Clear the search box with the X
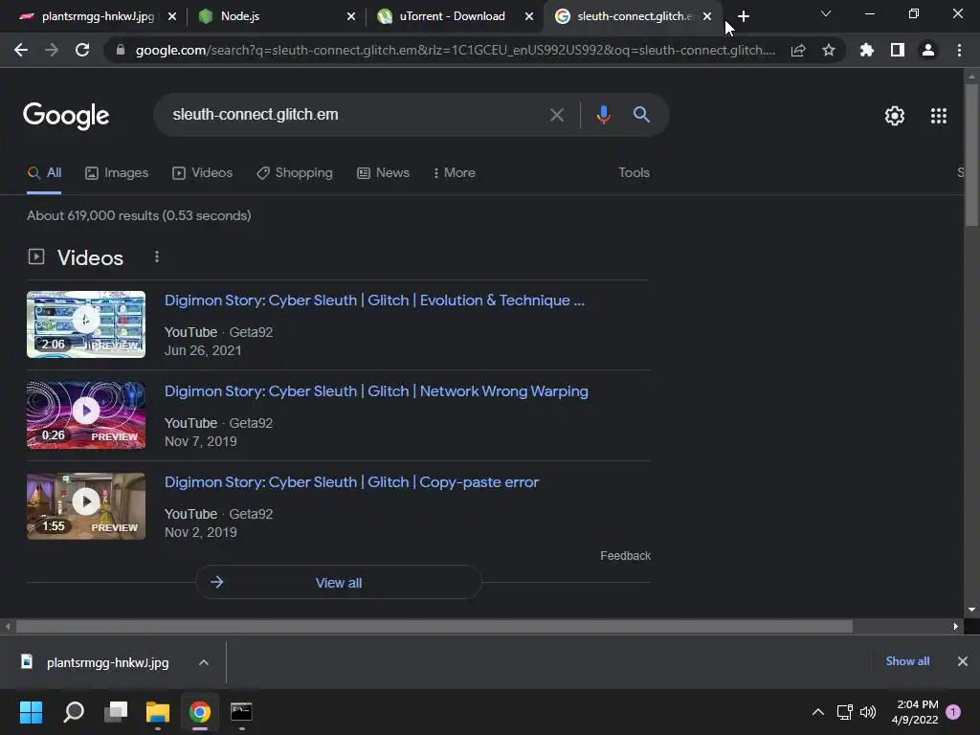The width and height of the screenshot is (980, 735). coord(557,115)
